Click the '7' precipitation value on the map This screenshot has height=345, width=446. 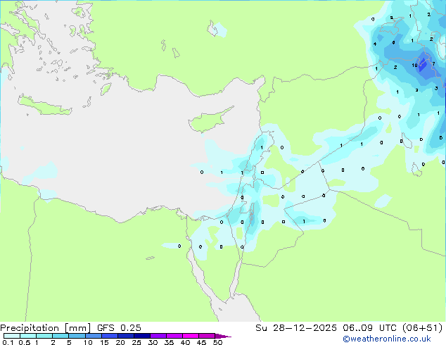click(x=433, y=64)
